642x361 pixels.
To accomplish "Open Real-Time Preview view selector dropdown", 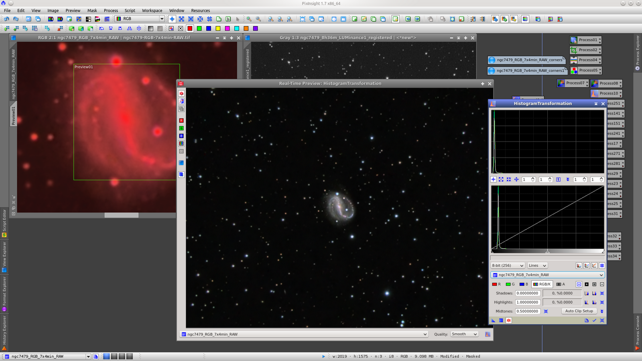I will (x=304, y=334).
